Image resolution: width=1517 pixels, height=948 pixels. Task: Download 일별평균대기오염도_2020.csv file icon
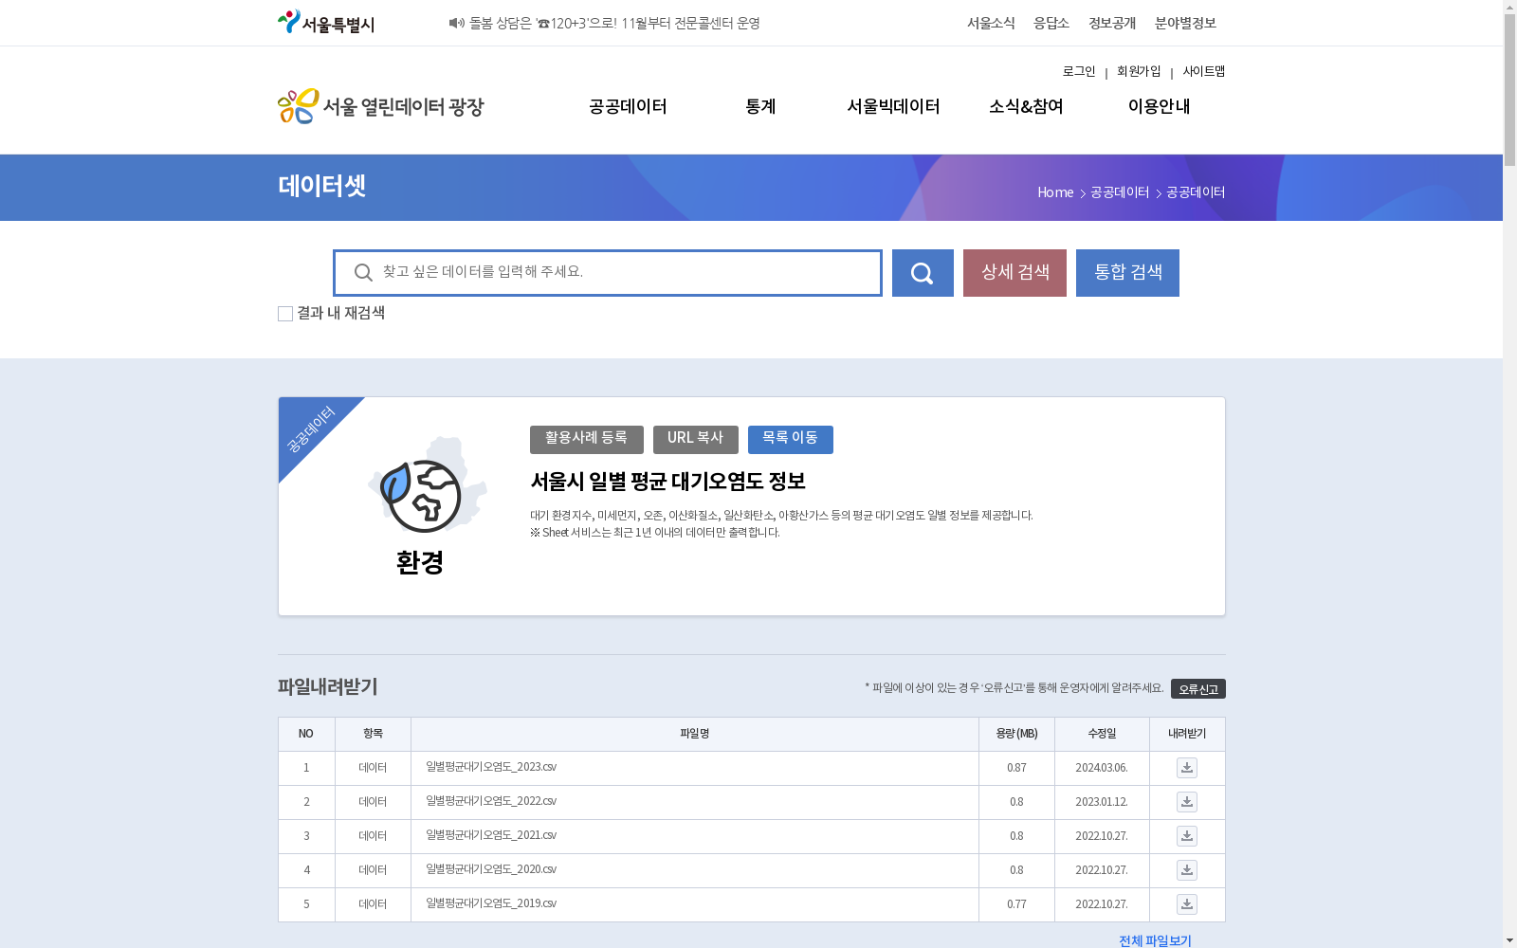[1187, 870]
